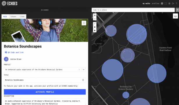Toggle fullscreen mode icon
Screen dimensions: 179x105
pyautogui.click(x=166, y=3)
